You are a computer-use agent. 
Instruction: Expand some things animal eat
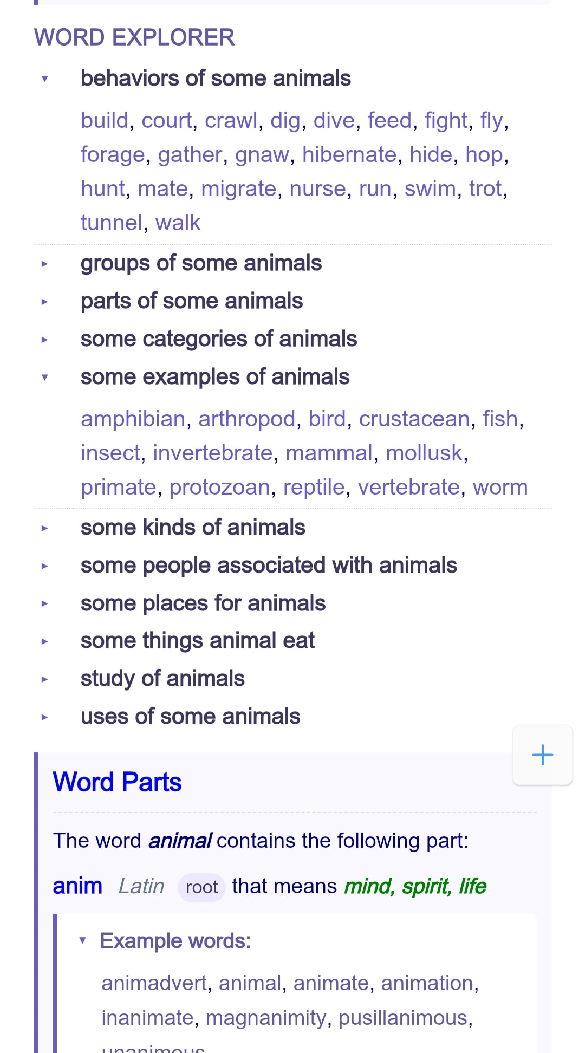point(45,641)
